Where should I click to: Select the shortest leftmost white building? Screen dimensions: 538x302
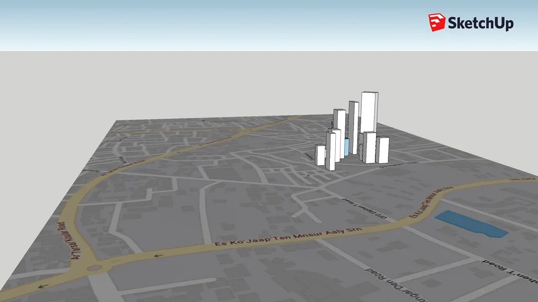click(x=320, y=155)
